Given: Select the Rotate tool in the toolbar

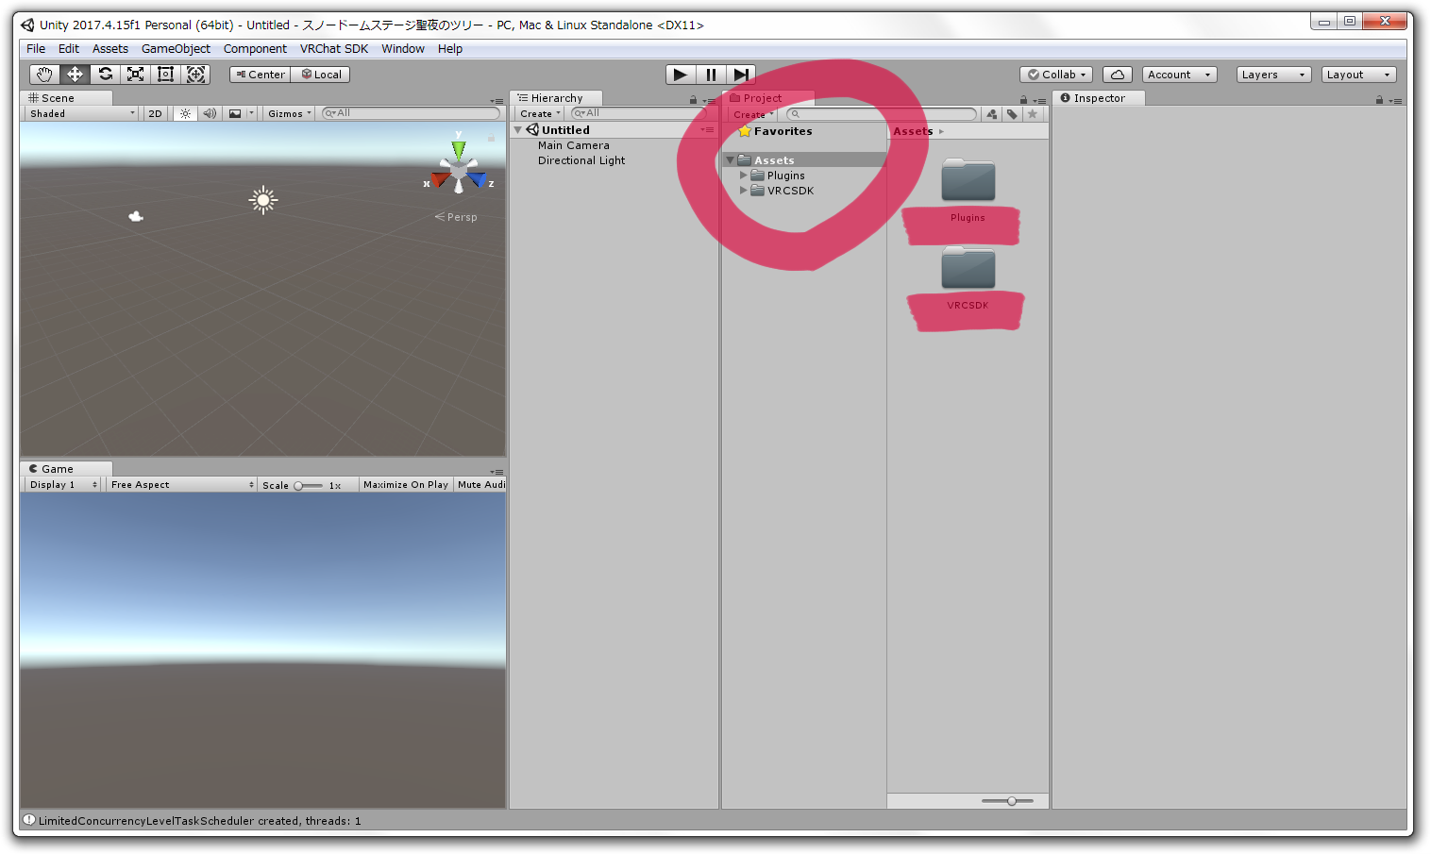Looking at the screenshot, I should (x=106, y=75).
